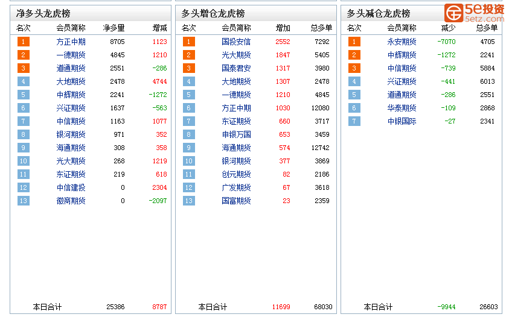Select net long value 8705

118,42
